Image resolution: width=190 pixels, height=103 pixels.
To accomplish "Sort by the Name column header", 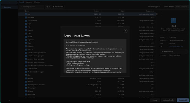I will (26, 11).
